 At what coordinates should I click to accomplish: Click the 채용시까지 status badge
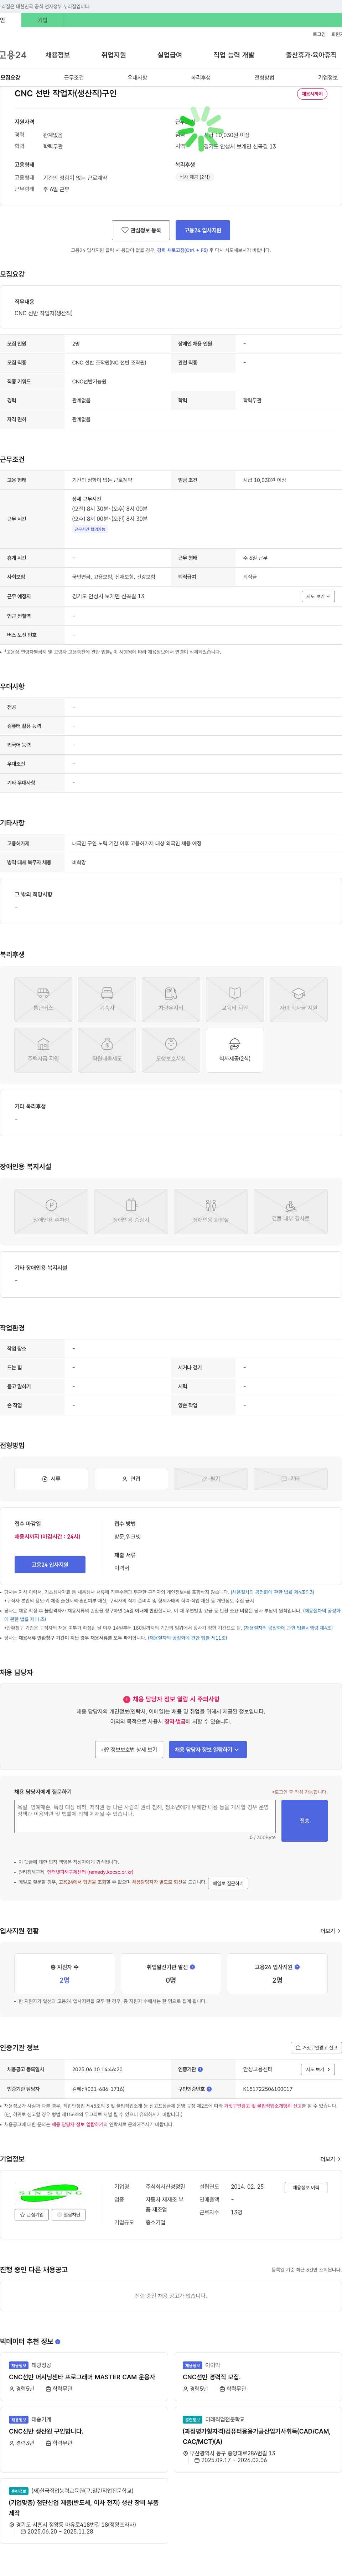point(312,94)
